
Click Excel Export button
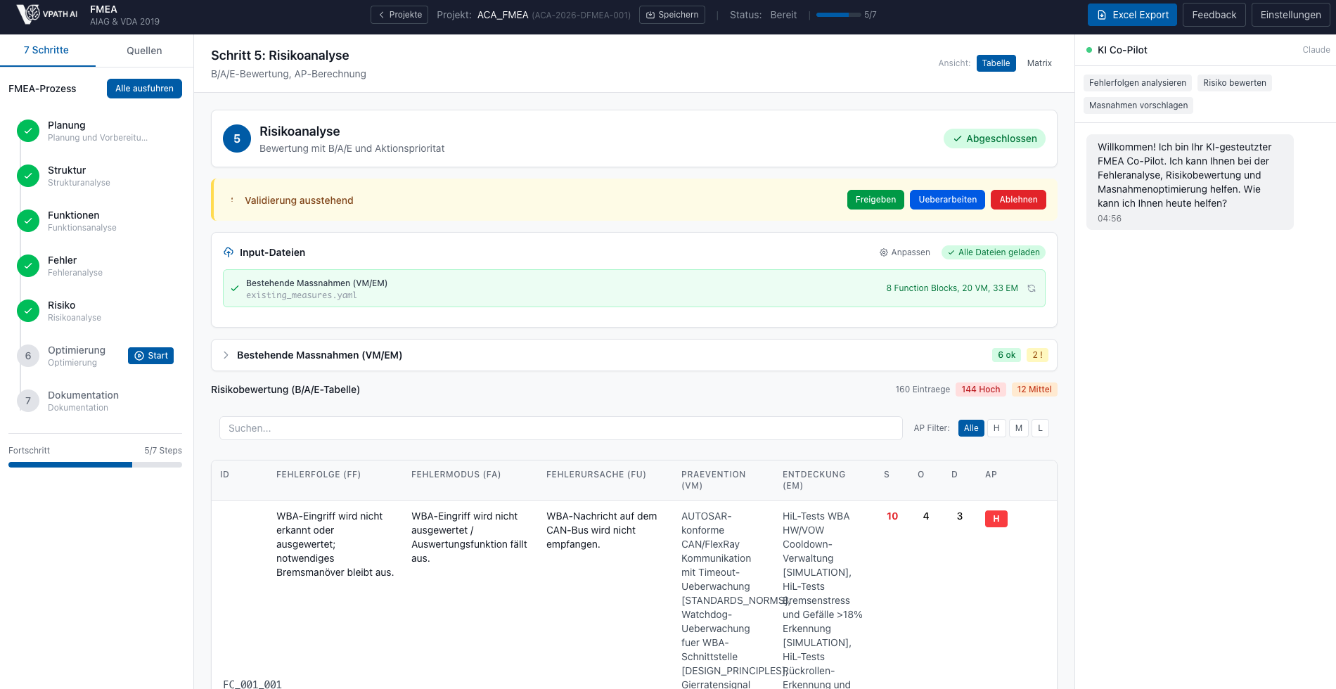click(1132, 15)
